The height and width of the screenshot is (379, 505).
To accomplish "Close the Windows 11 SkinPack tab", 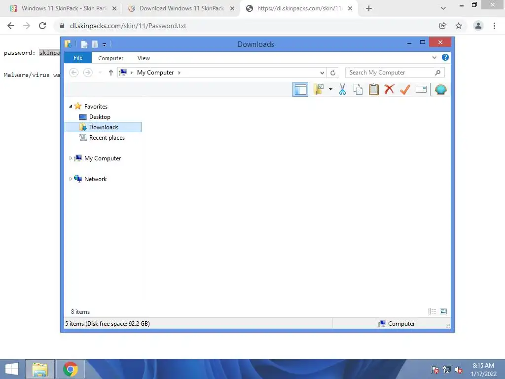I will (x=114, y=9).
